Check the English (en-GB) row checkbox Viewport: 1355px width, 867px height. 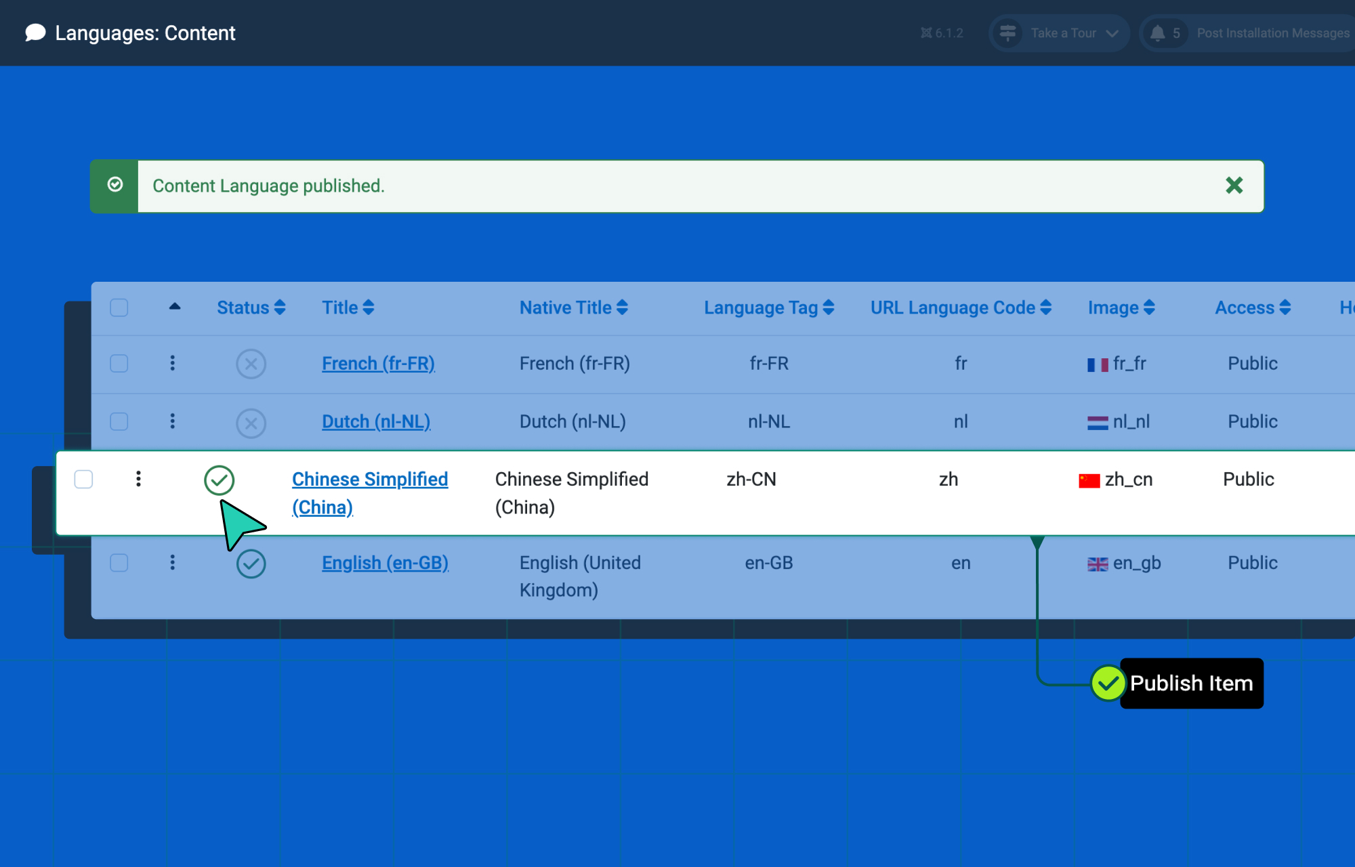tap(119, 563)
